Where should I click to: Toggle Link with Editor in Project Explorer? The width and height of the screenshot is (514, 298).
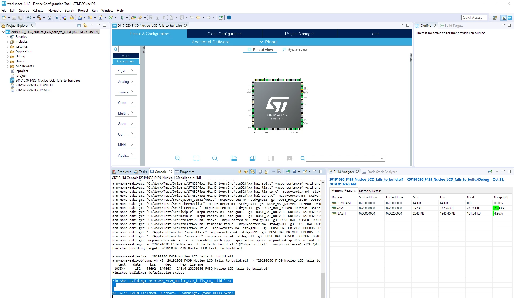point(85,25)
